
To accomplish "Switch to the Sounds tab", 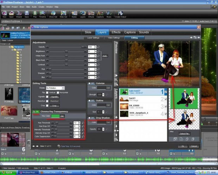I will 144,32.
